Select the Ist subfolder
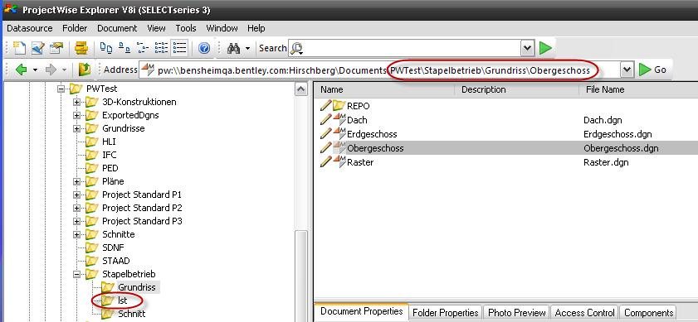Image resolution: width=698 pixels, height=322 pixels. coord(122,300)
